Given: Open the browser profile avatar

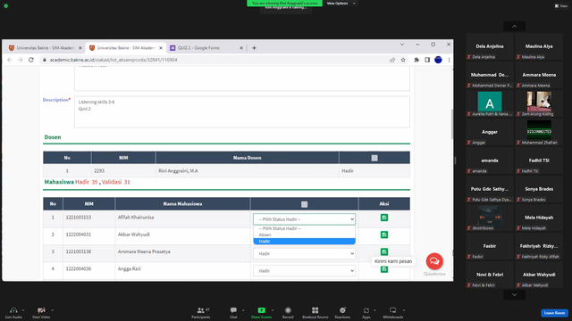Looking at the screenshot, I should 438,60.
